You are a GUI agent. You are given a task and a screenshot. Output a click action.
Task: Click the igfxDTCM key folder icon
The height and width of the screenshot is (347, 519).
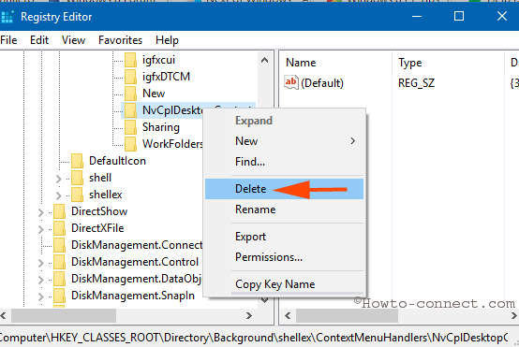click(x=130, y=77)
